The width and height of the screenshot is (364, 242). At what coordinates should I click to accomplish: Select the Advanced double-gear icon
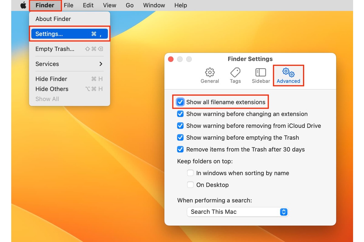[288, 73]
